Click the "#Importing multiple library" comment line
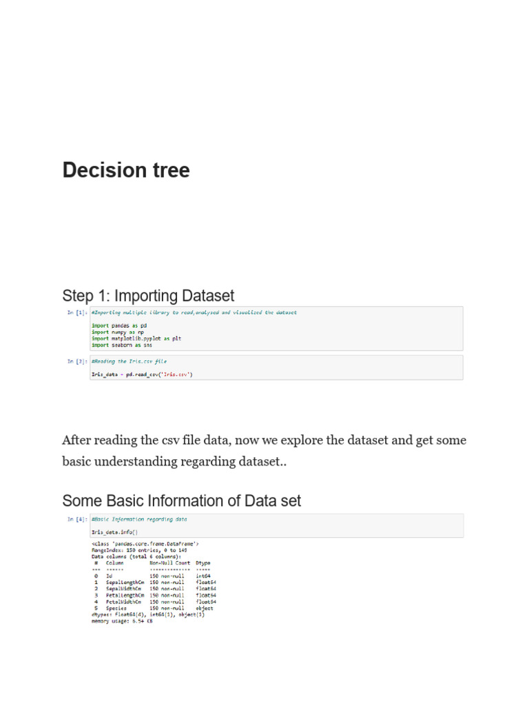 194,313
